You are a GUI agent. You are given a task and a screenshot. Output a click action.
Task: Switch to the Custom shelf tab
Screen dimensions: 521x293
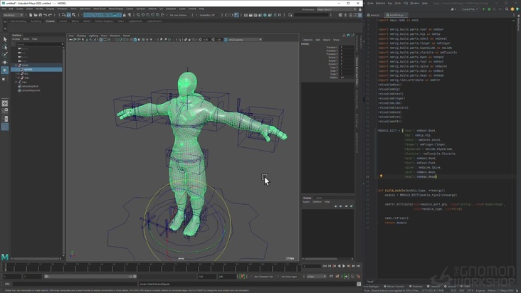[x=50, y=21]
